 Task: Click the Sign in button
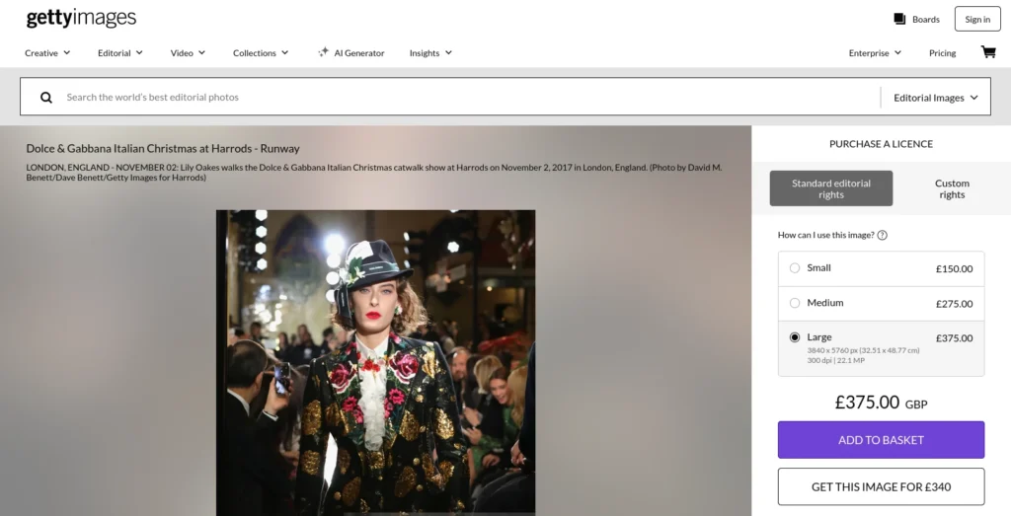point(977,20)
